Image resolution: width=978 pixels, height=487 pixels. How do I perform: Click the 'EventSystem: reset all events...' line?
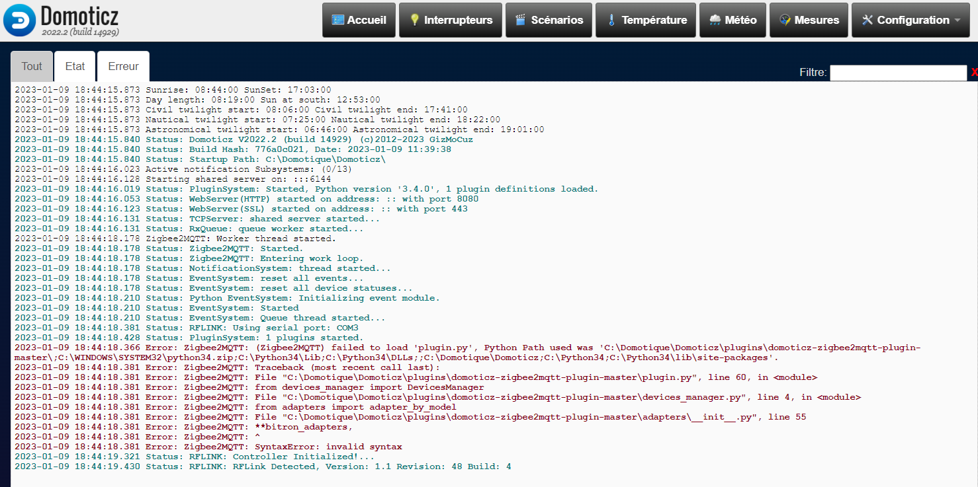[189, 278]
